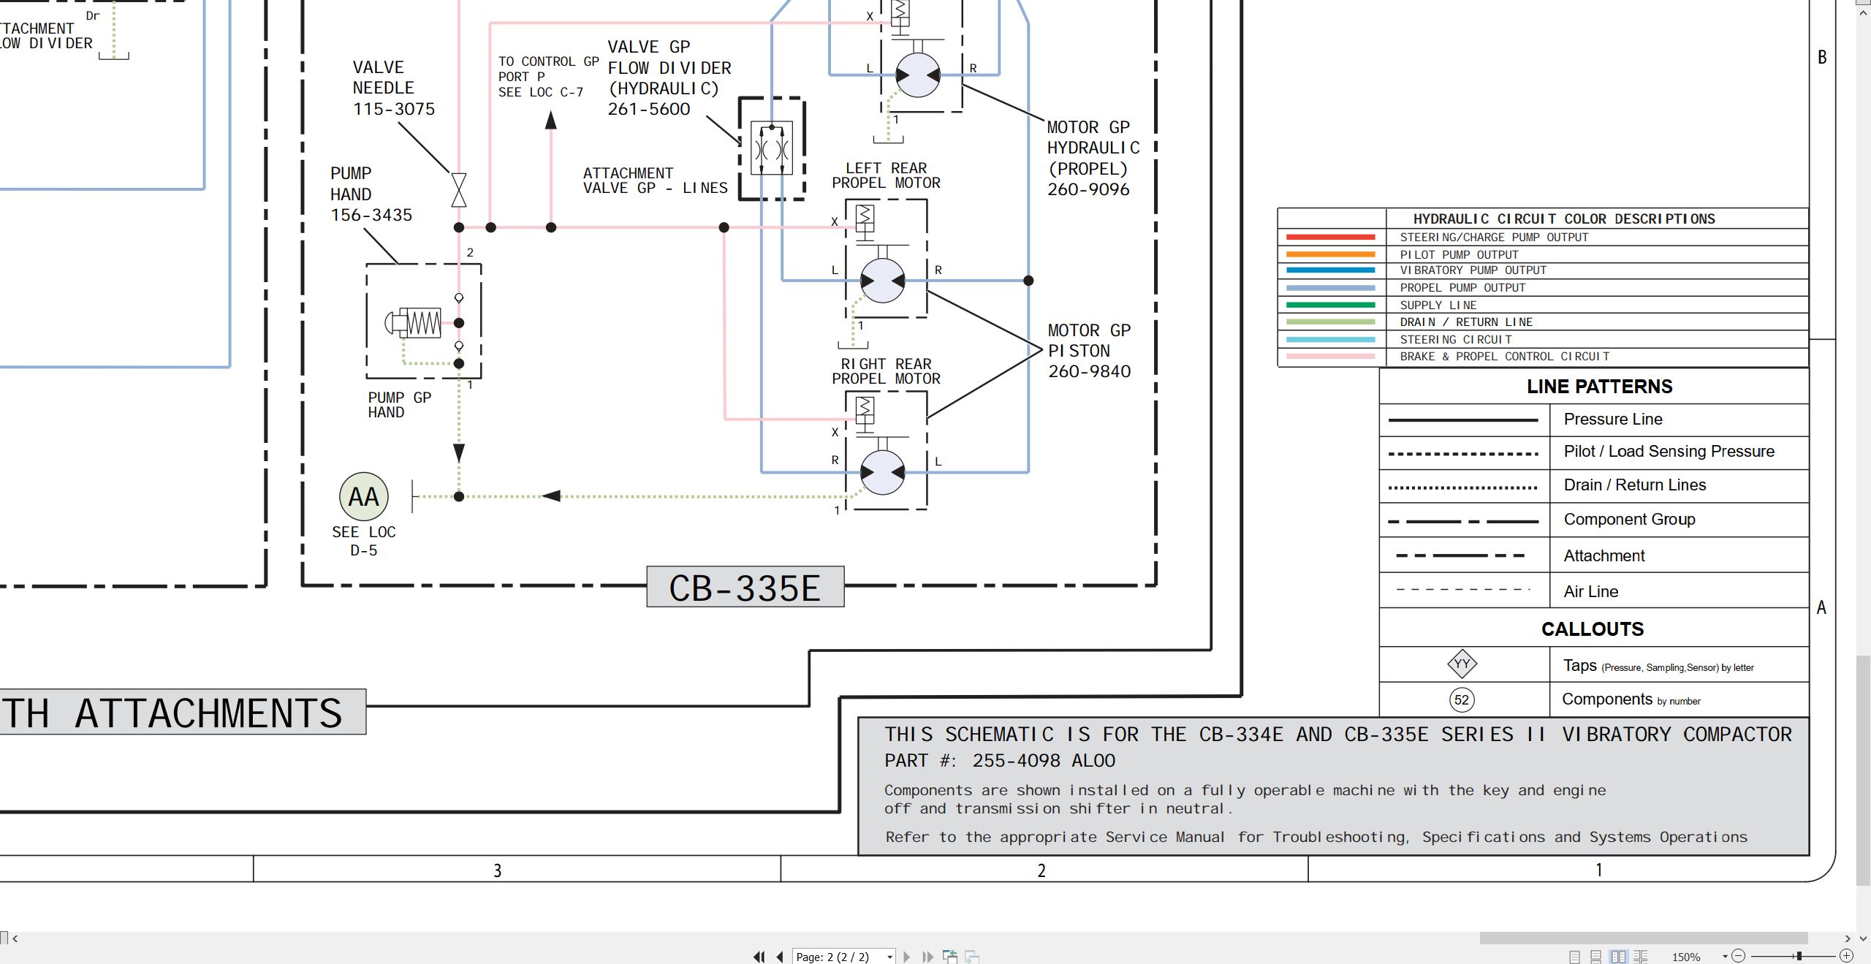
Task: Click the PROPEL PUMP OUTPUT legend text
Action: point(1462,288)
